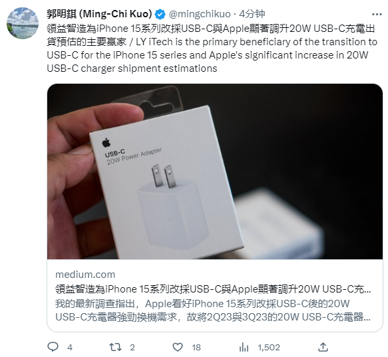Click the tweet text about LY iTech
This screenshot has width=388, height=357.
(x=212, y=49)
